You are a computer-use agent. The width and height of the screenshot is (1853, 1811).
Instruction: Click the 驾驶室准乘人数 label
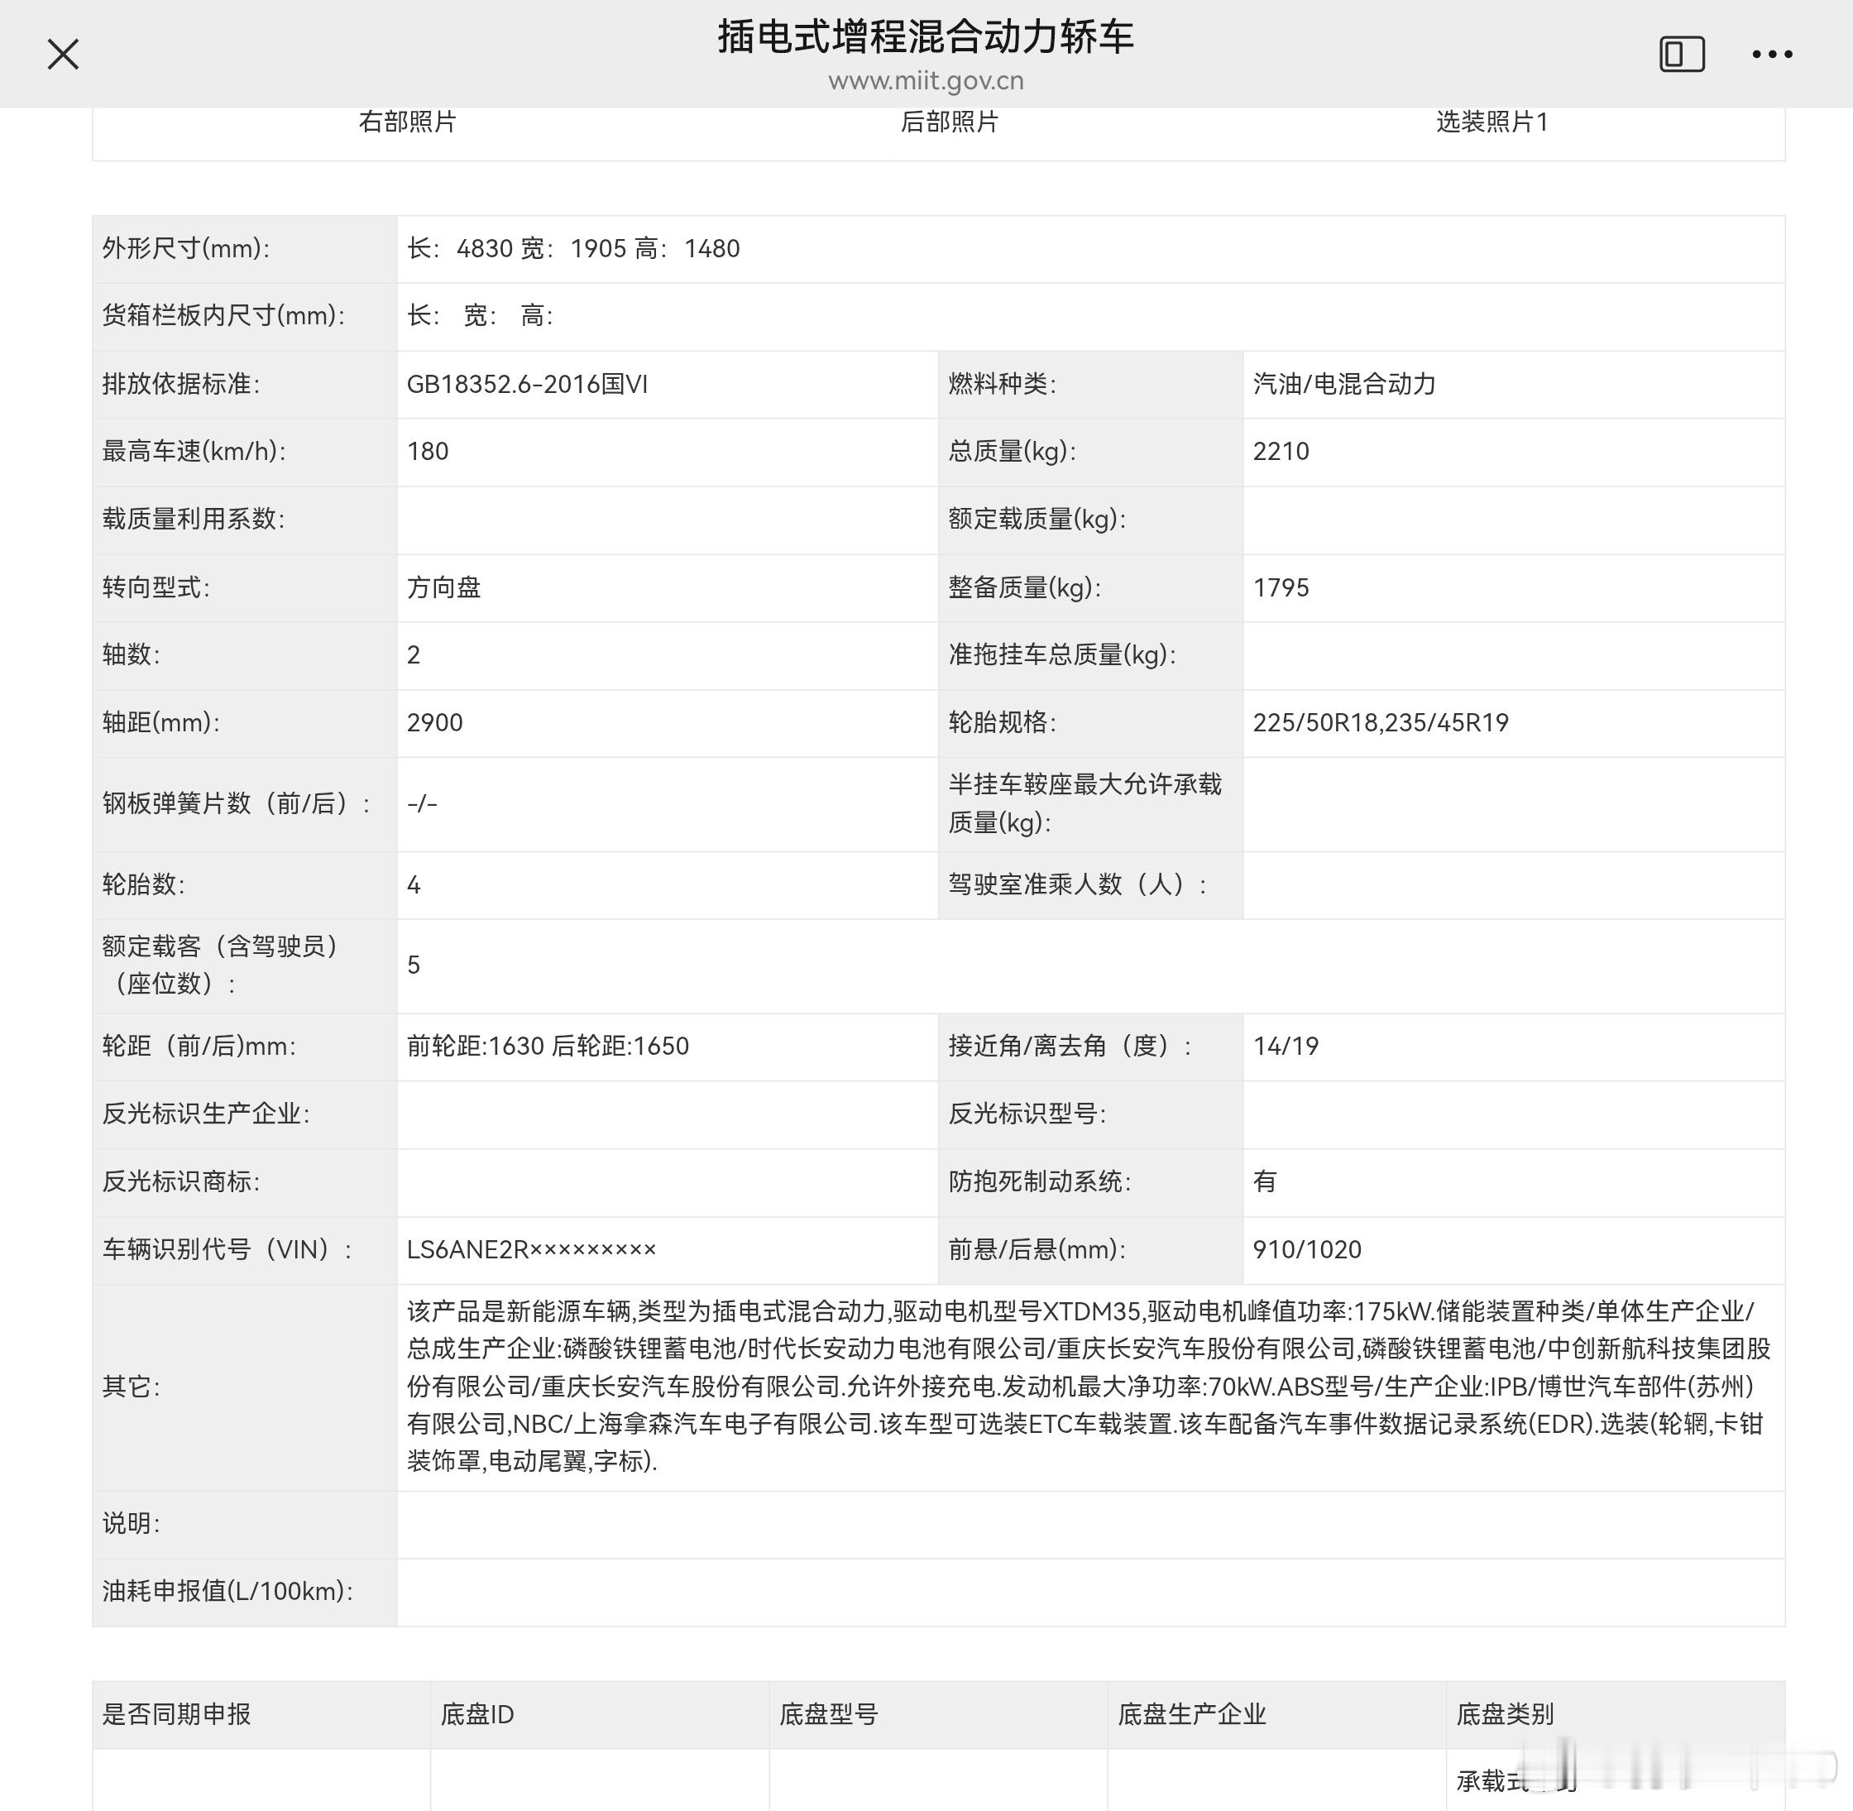[x=1078, y=885]
